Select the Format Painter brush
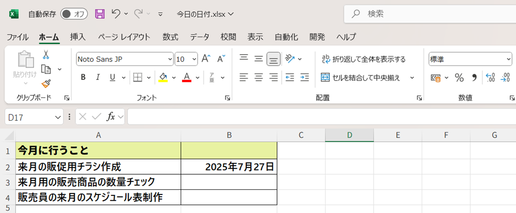 46,84
